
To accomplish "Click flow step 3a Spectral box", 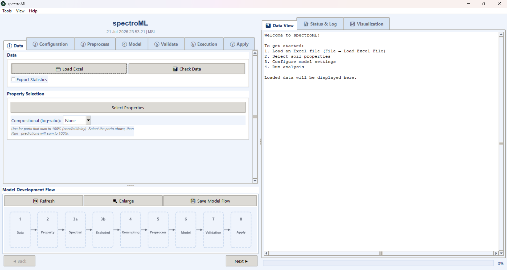I will tap(75, 230).
